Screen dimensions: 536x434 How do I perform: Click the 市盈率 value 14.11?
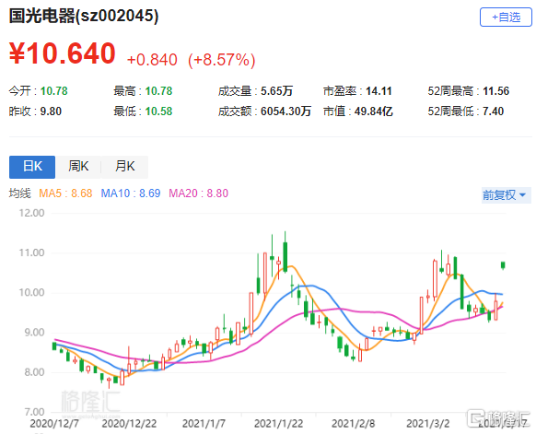(x=379, y=91)
